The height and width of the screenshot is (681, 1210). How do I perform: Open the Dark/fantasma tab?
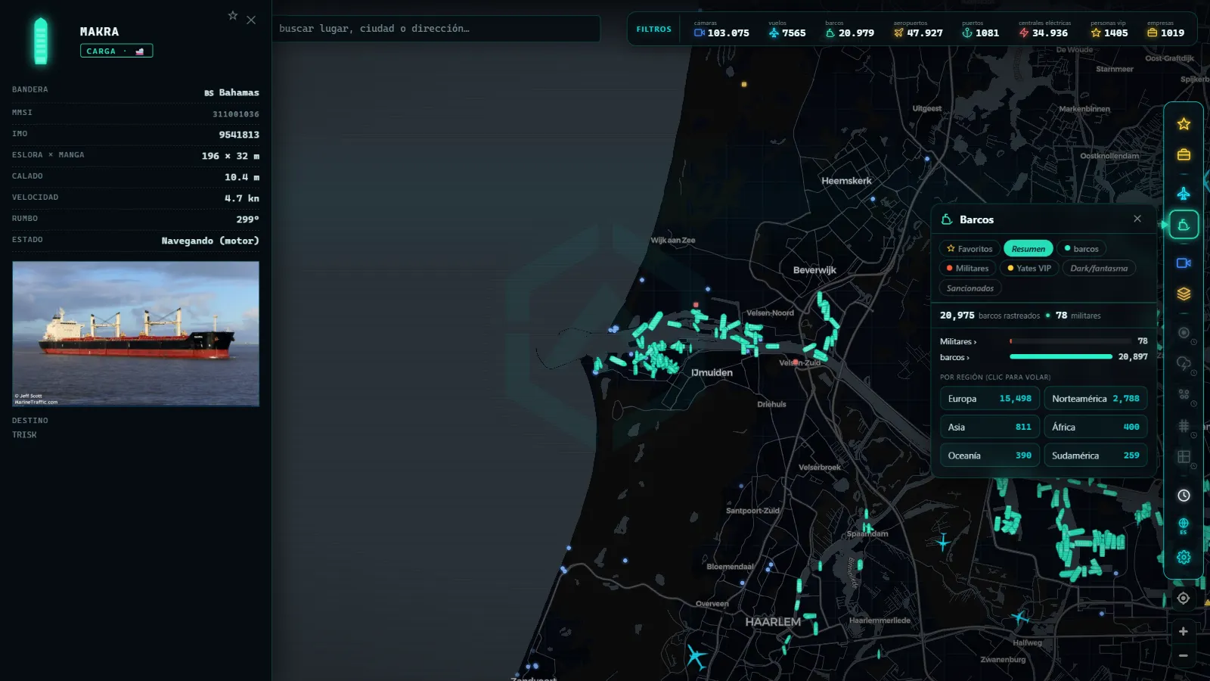pos(1099,269)
